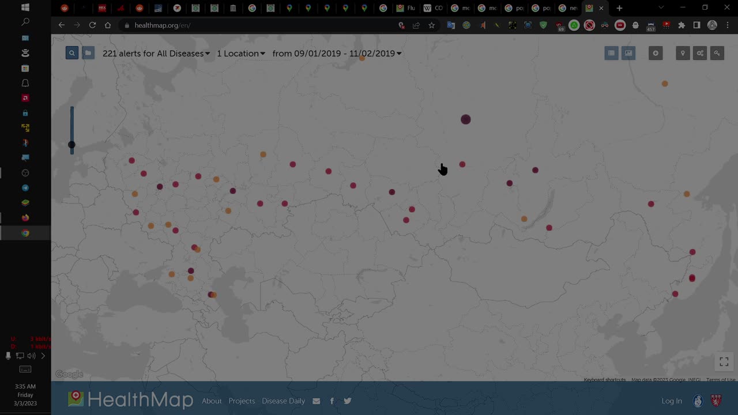Viewport: 738px width, 415px height.
Task: Switch to the Wikipedia 'CO' browser tab
Action: (433, 8)
